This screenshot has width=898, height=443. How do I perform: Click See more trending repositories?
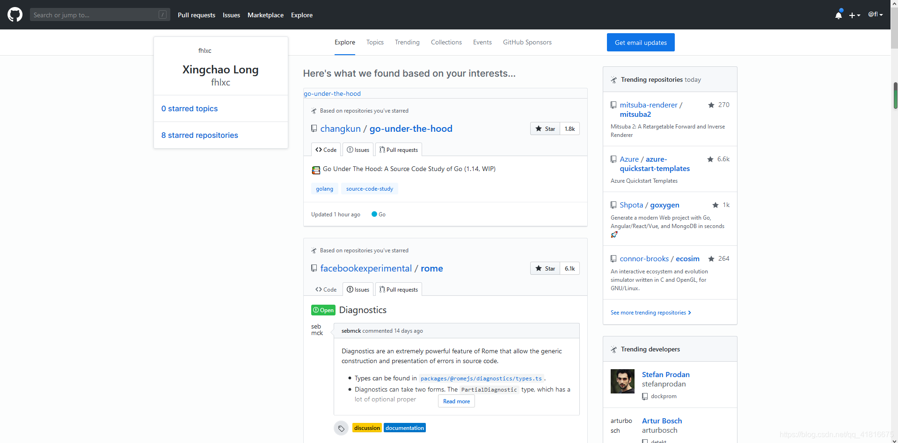[x=650, y=313]
